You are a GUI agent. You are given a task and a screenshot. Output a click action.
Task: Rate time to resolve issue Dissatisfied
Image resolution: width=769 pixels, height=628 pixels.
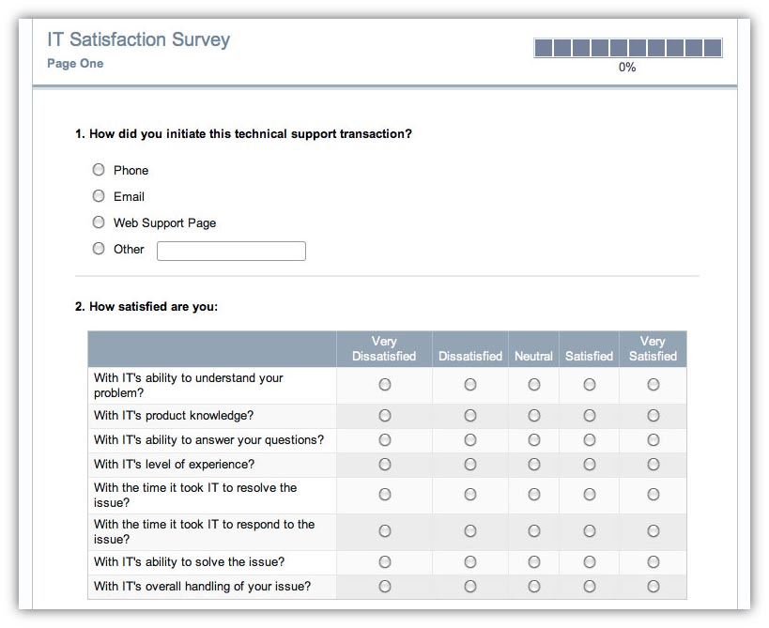click(x=470, y=495)
